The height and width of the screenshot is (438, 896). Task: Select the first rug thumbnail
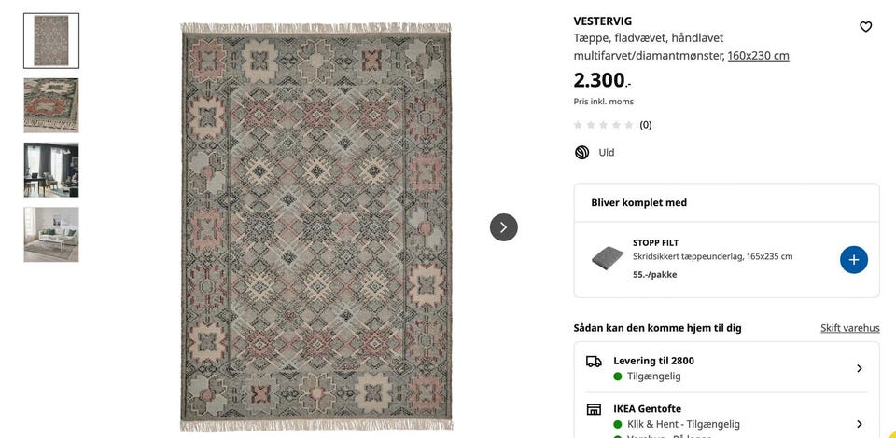(51, 41)
